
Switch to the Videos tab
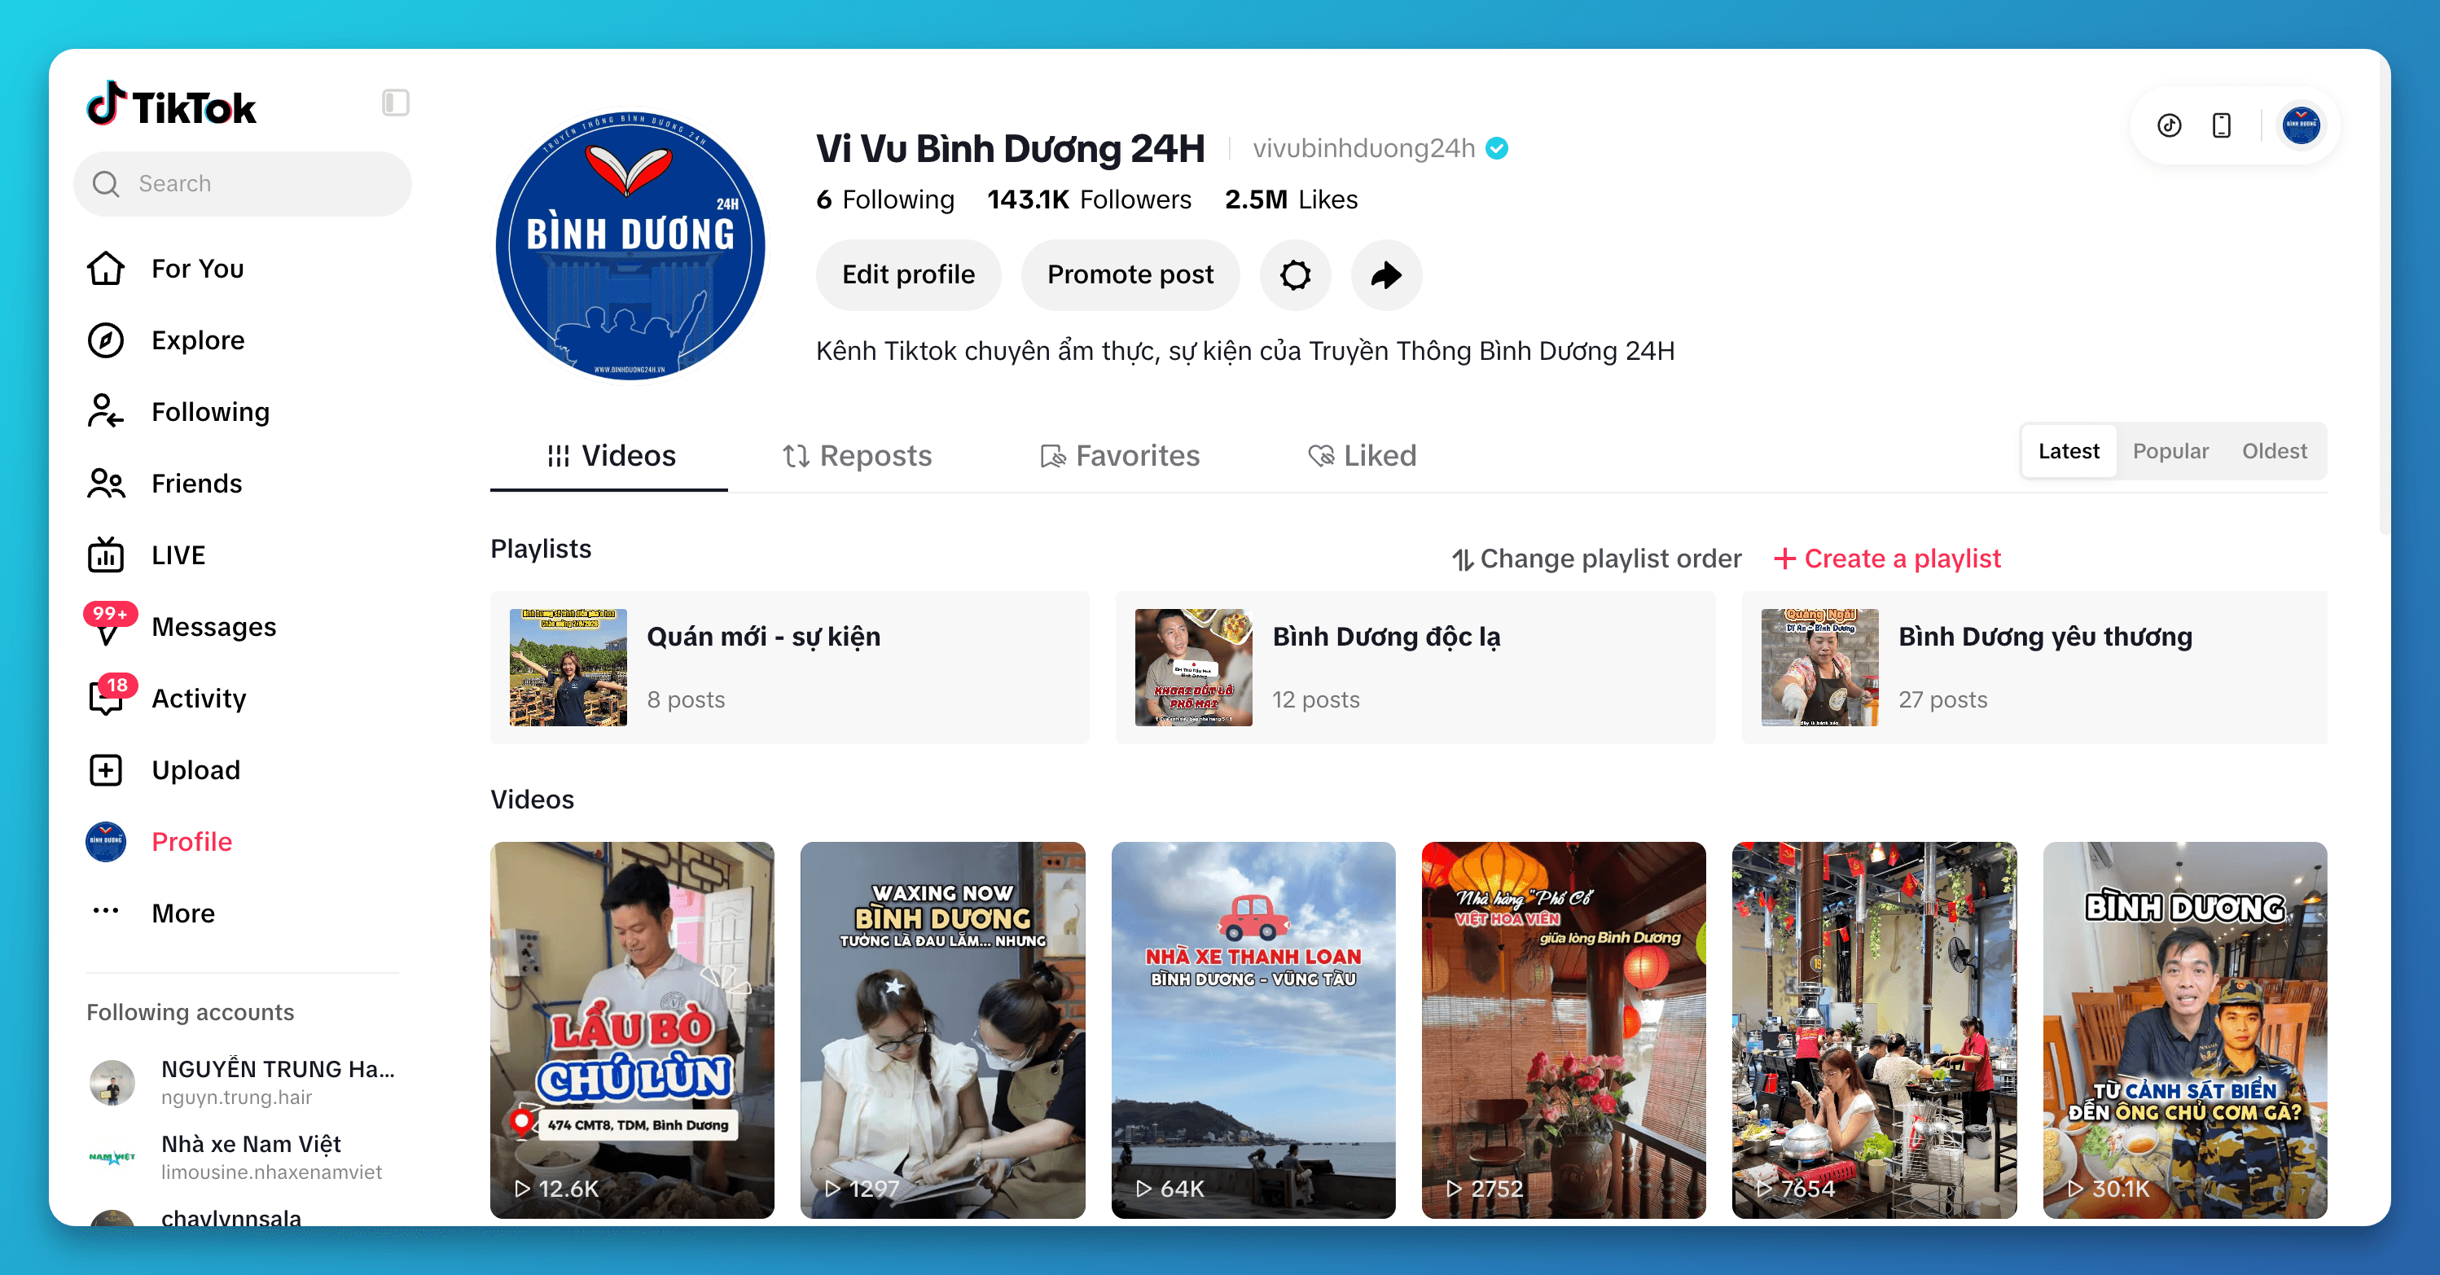pyautogui.click(x=609, y=456)
